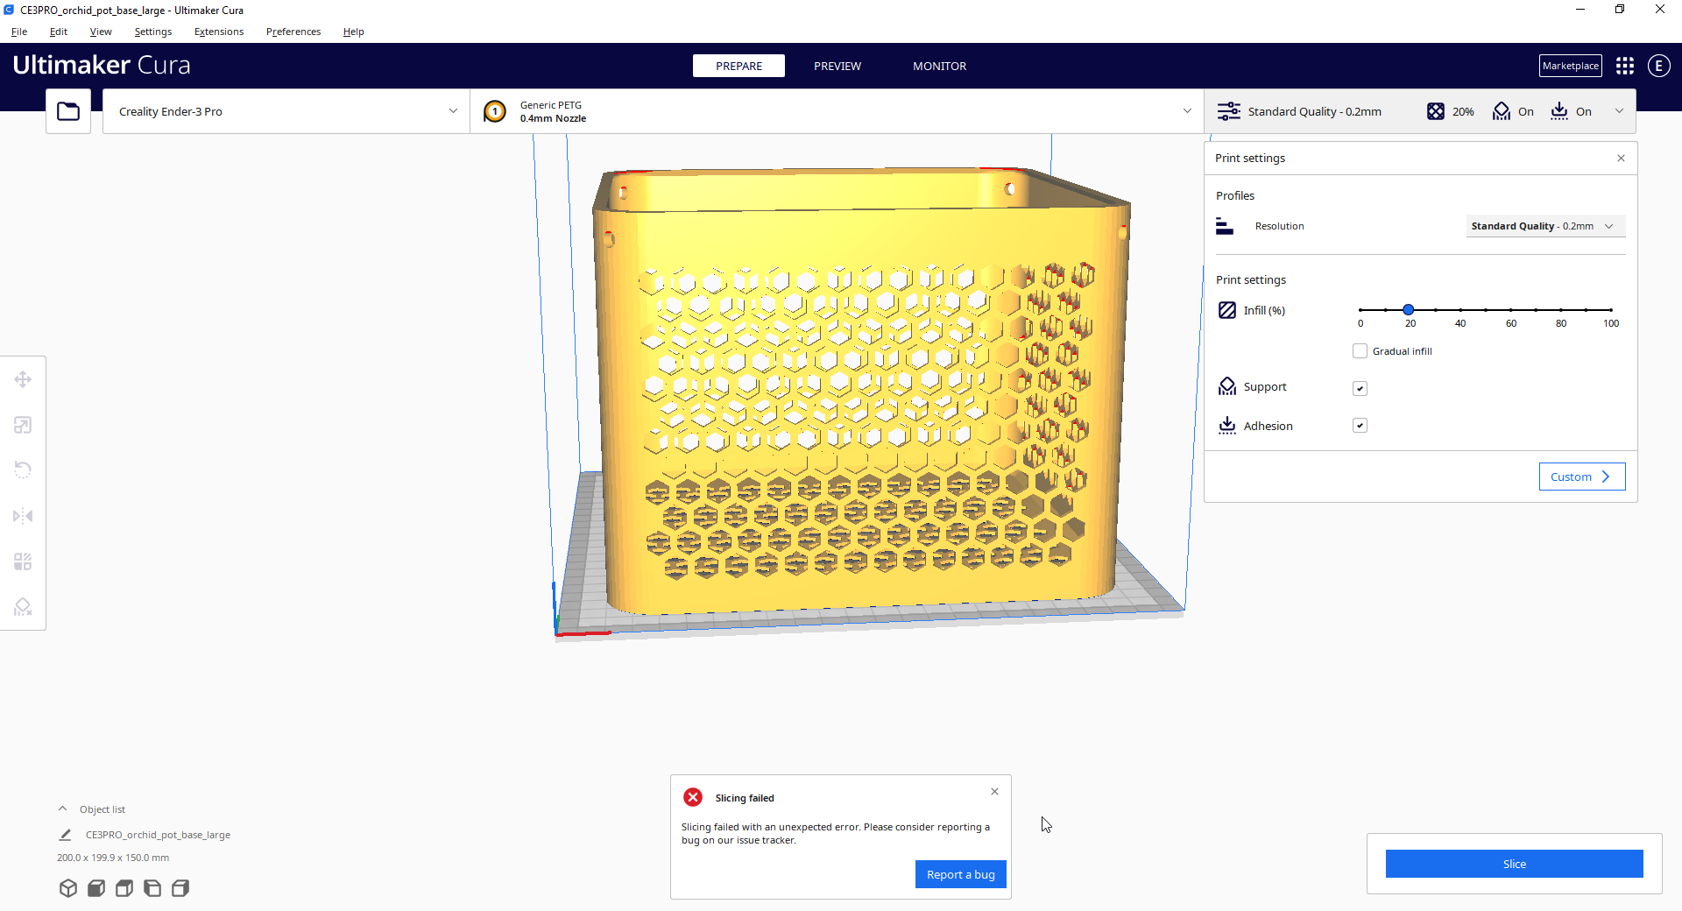Open the Standard Quality resolution dropdown
This screenshot has height=911, width=1682.
point(1544,226)
